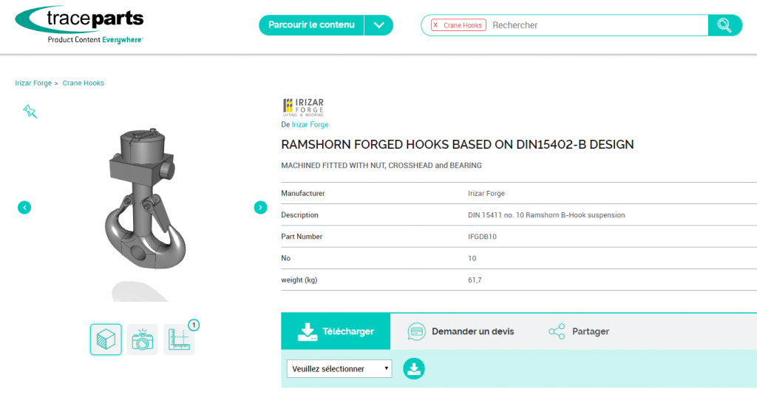Screen dimensions: 757x395
Task: Click the No value 10
Action: pyautogui.click(x=472, y=258)
